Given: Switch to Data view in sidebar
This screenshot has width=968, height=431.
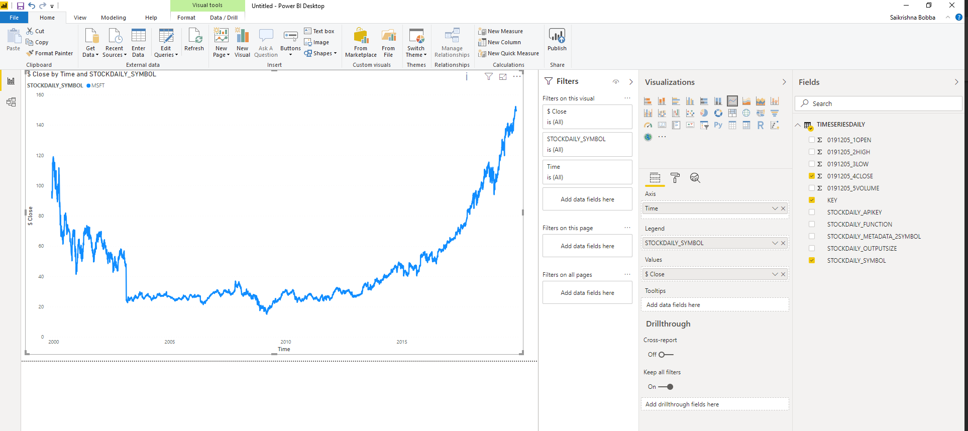Looking at the screenshot, I should 11,102.
